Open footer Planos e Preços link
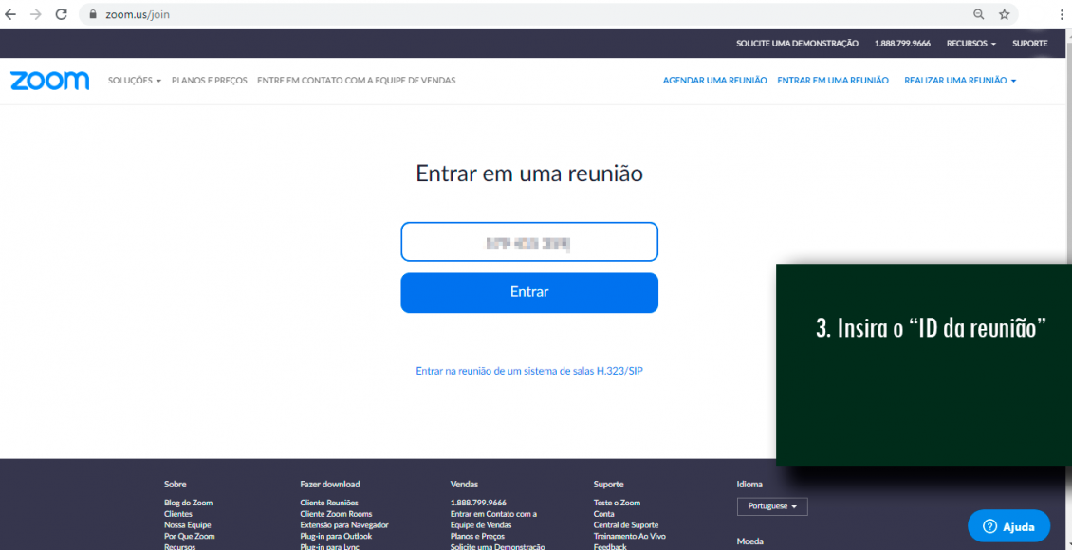This screenshot has width=1072, height=550. pos(477,537)
